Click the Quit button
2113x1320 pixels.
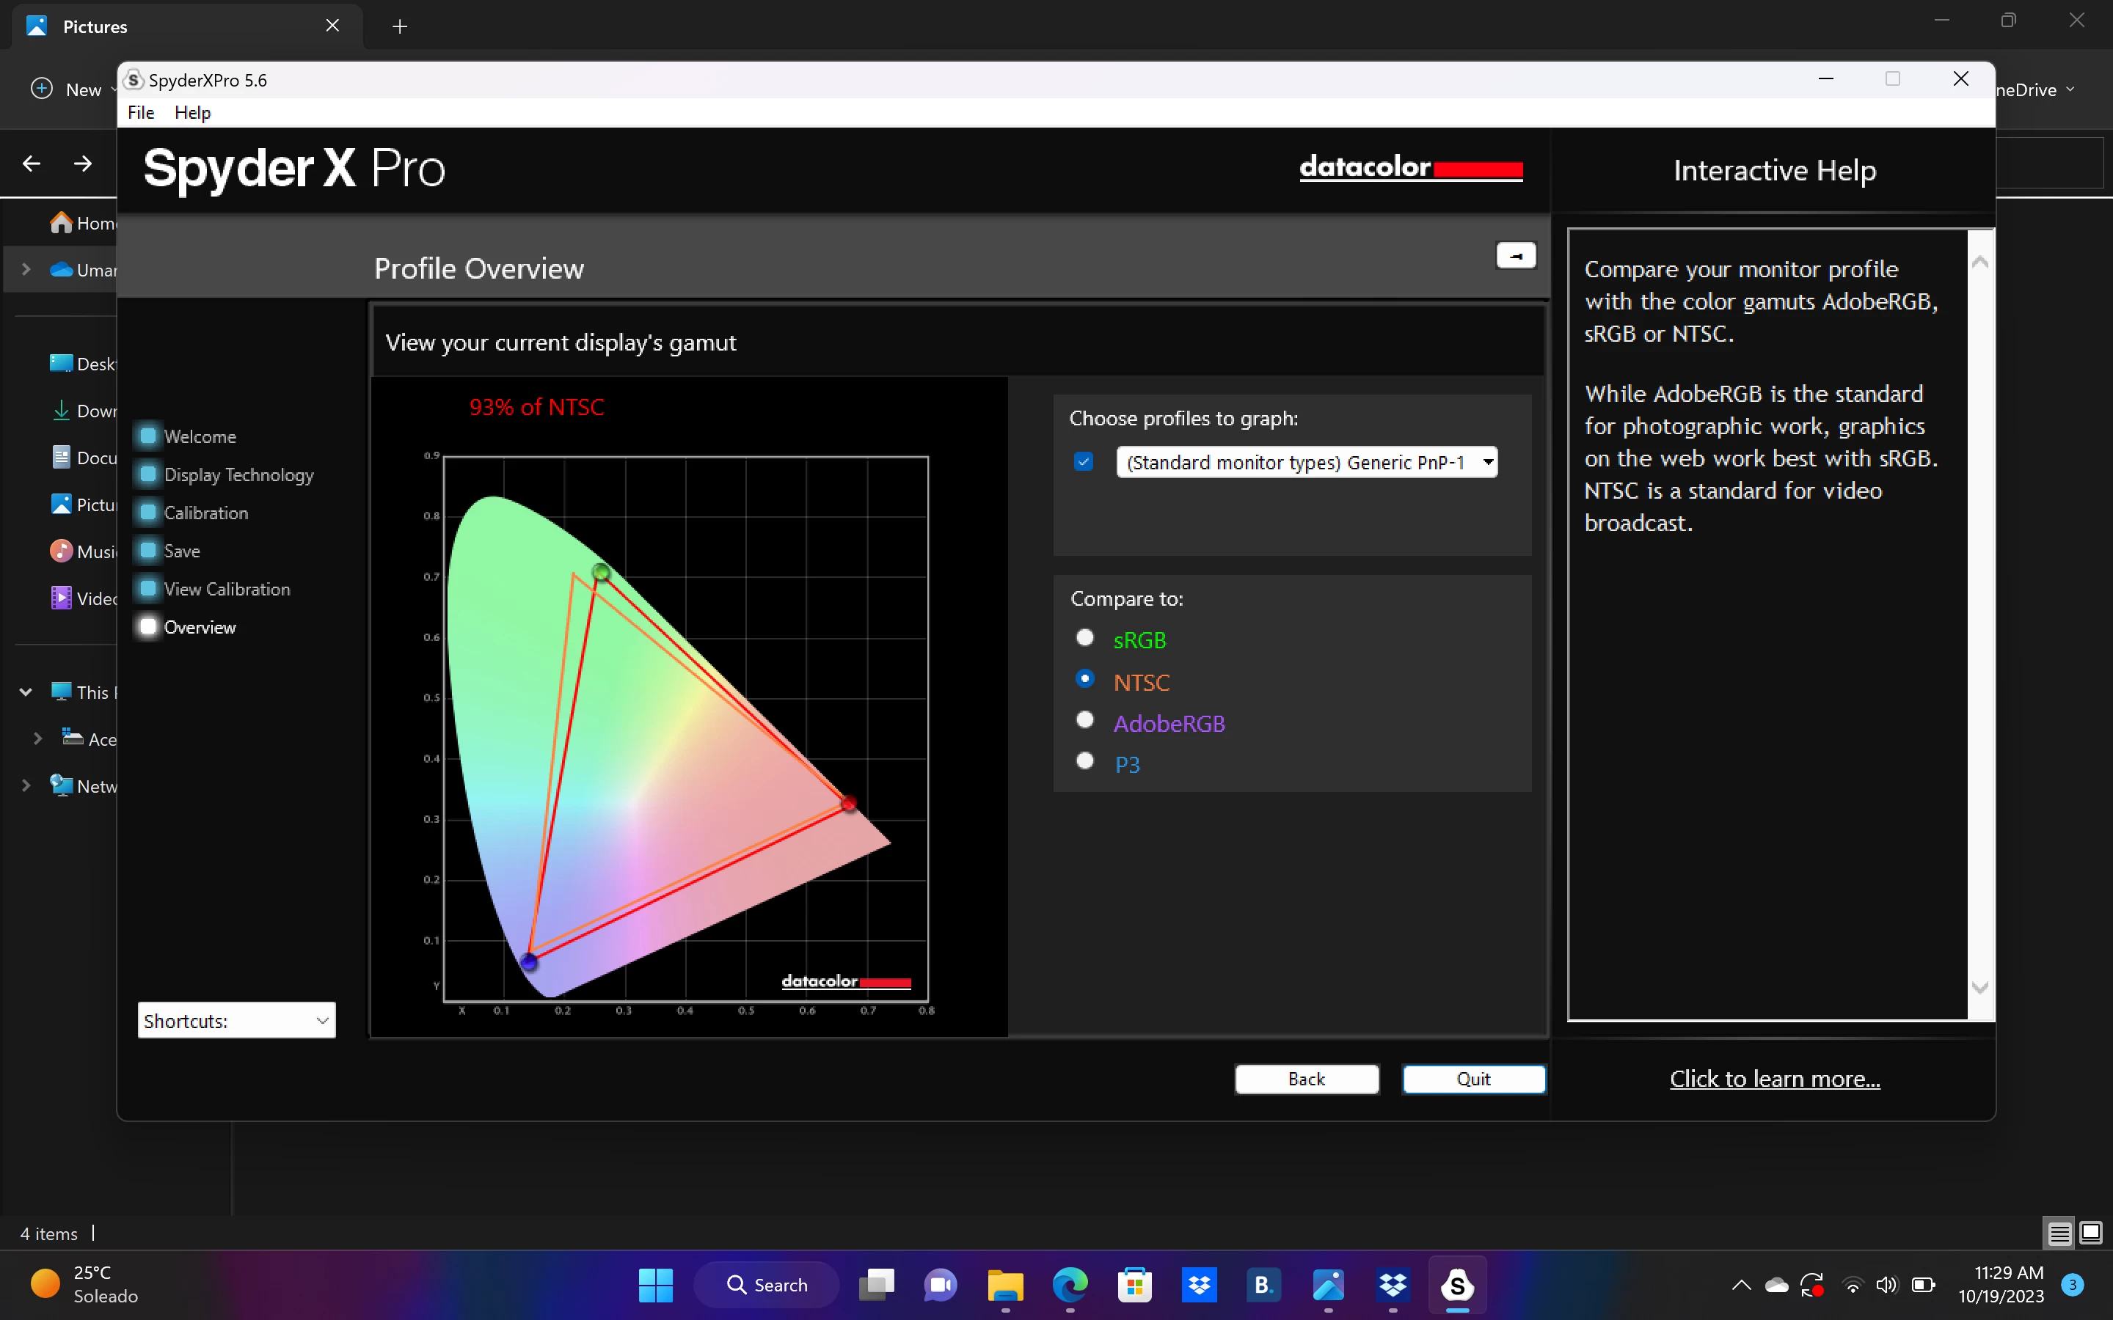click(x=1473, y=1079)
